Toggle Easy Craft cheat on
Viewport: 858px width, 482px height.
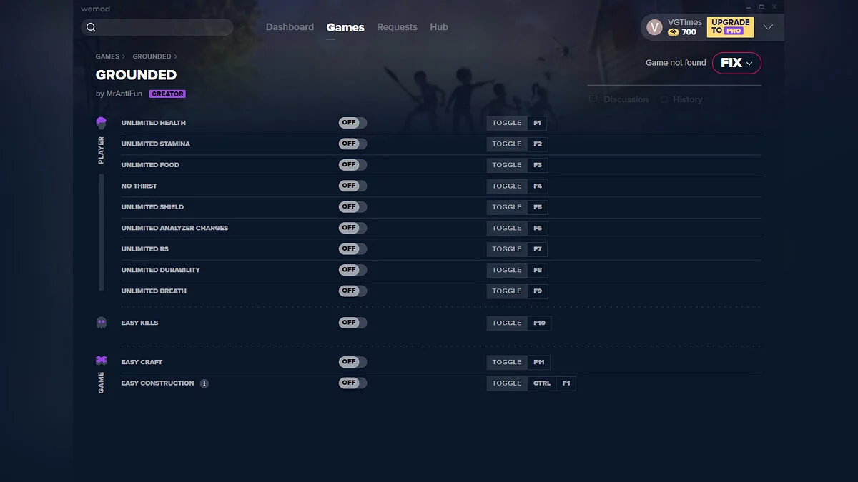pyautogui.click(x=352, y=362)
